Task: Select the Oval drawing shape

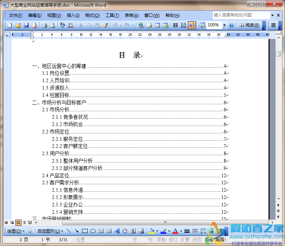Action: click(93, 231)
